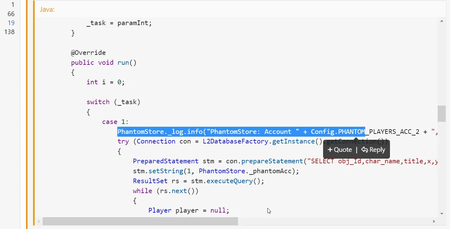The height and width of the screenshot is (229, 450).
Task: Click the '_task = paramInt;' code line
Action: tap(119, 23)
